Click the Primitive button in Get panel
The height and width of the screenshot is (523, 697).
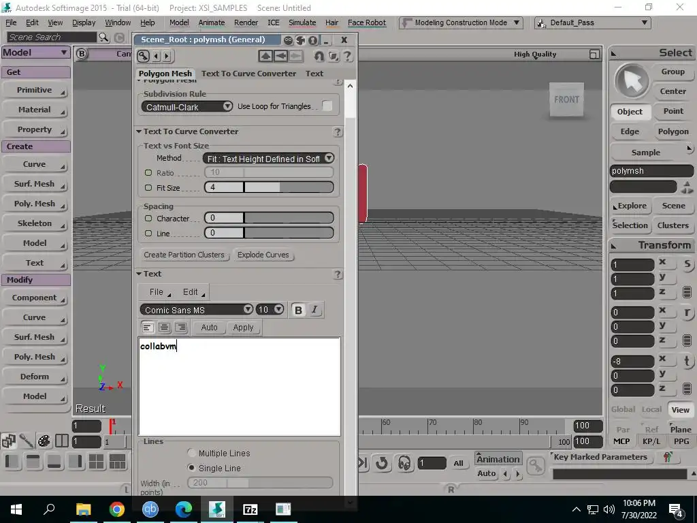(35, 91)
